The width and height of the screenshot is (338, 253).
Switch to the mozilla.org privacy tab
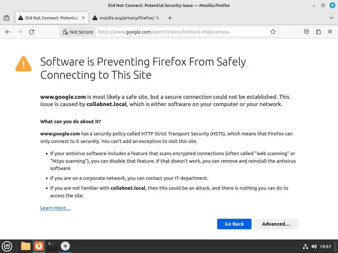(x=124, y=18)
